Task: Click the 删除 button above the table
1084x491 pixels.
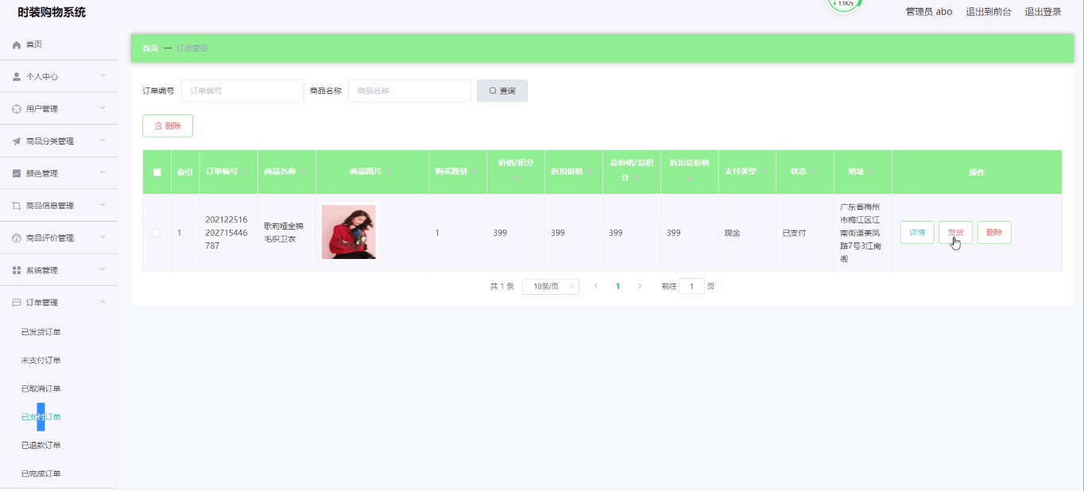Action: 168,126
